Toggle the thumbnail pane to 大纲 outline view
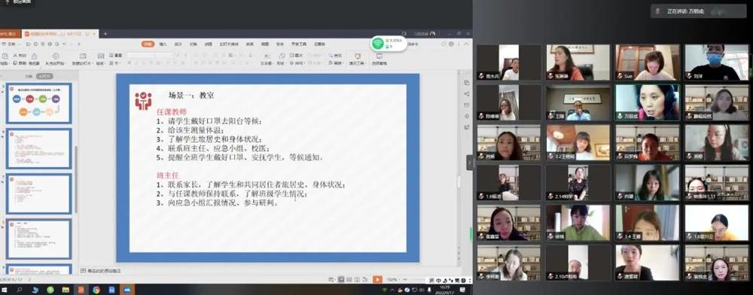Viewport: 753px width, 295px height. [29, 76]
